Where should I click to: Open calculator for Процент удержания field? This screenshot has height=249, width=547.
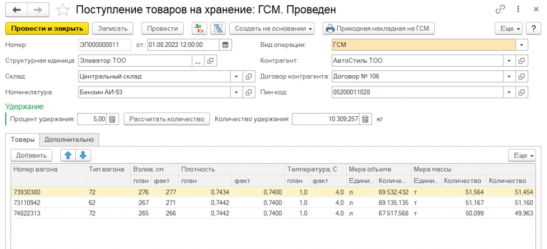(x=112, y=119)
